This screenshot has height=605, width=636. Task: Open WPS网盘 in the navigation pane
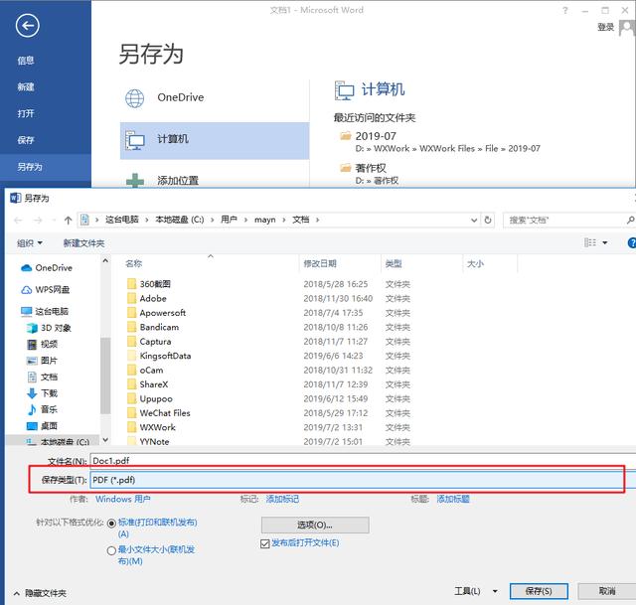pyautogui.click(x=45, y=289)
